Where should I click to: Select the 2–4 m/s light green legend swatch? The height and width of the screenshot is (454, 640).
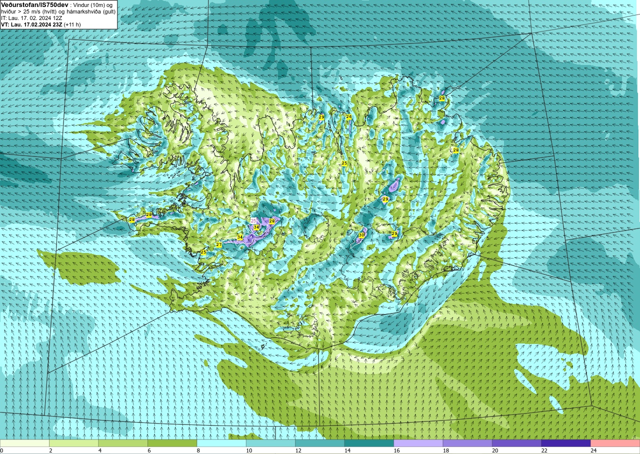(74, 443)
